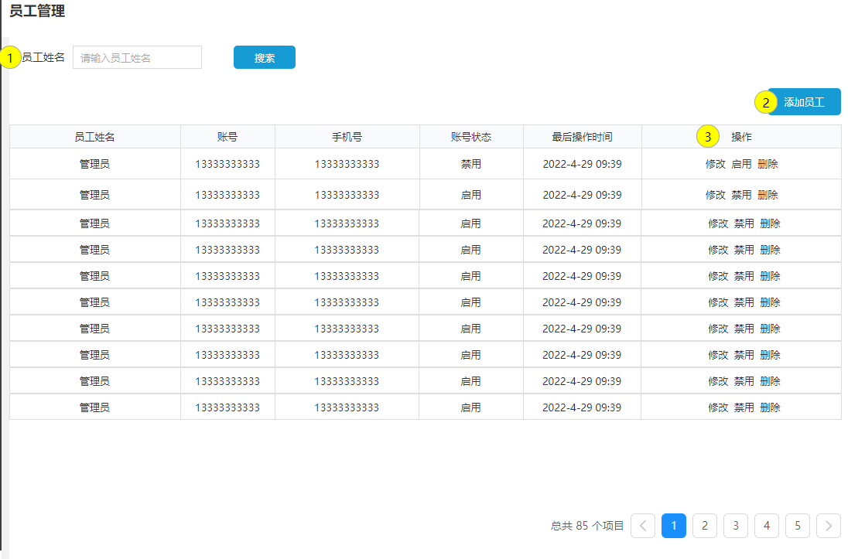
Task: Select the 员工姓名 column header
Action: point(94,136)
